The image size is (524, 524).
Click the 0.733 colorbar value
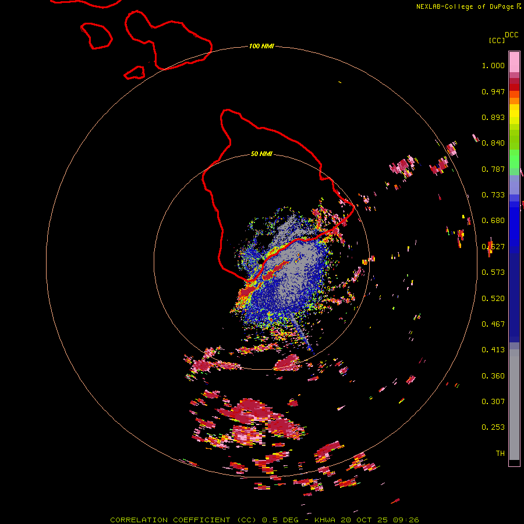(493, 195)
